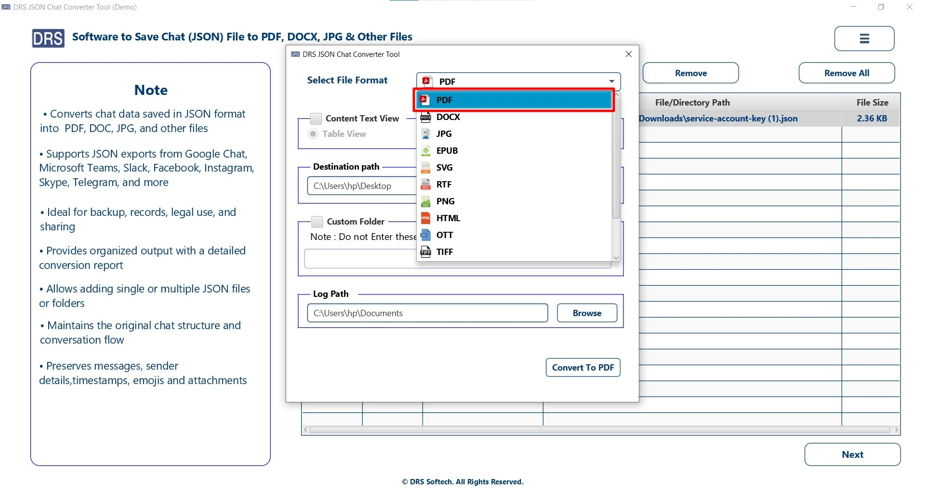Click the PDF icon in the combo box
Screen dimensions: 925x492
point(426,81)
